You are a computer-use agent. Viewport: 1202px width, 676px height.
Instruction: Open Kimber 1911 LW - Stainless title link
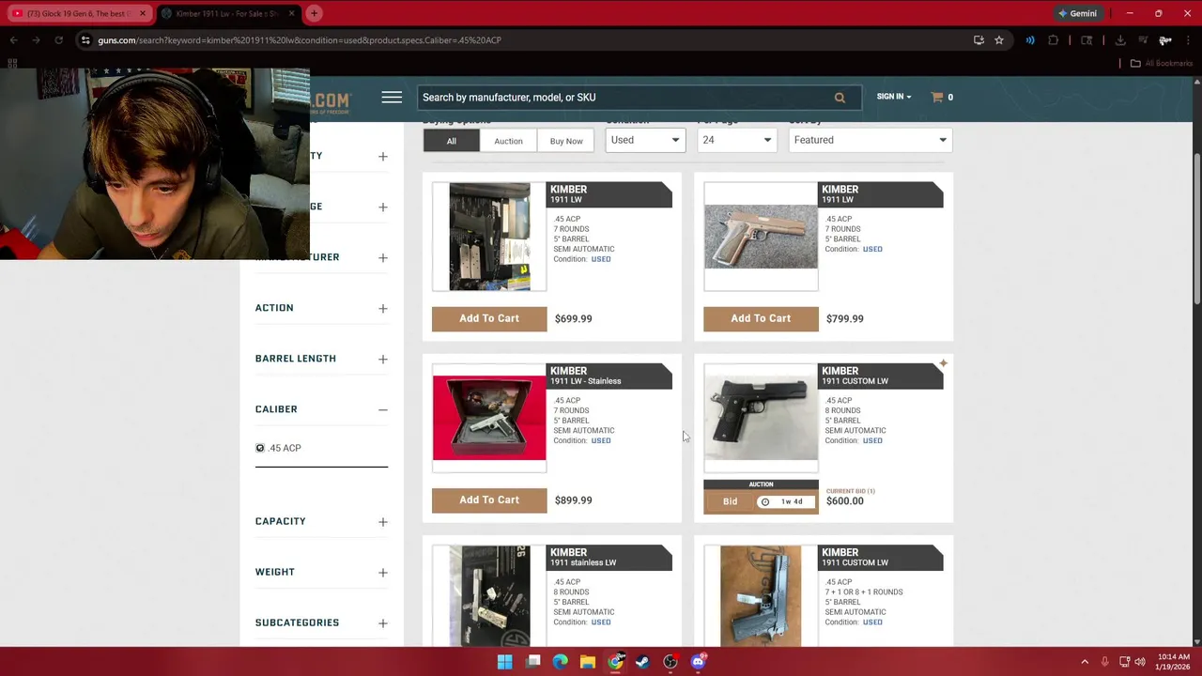(586, 381)
